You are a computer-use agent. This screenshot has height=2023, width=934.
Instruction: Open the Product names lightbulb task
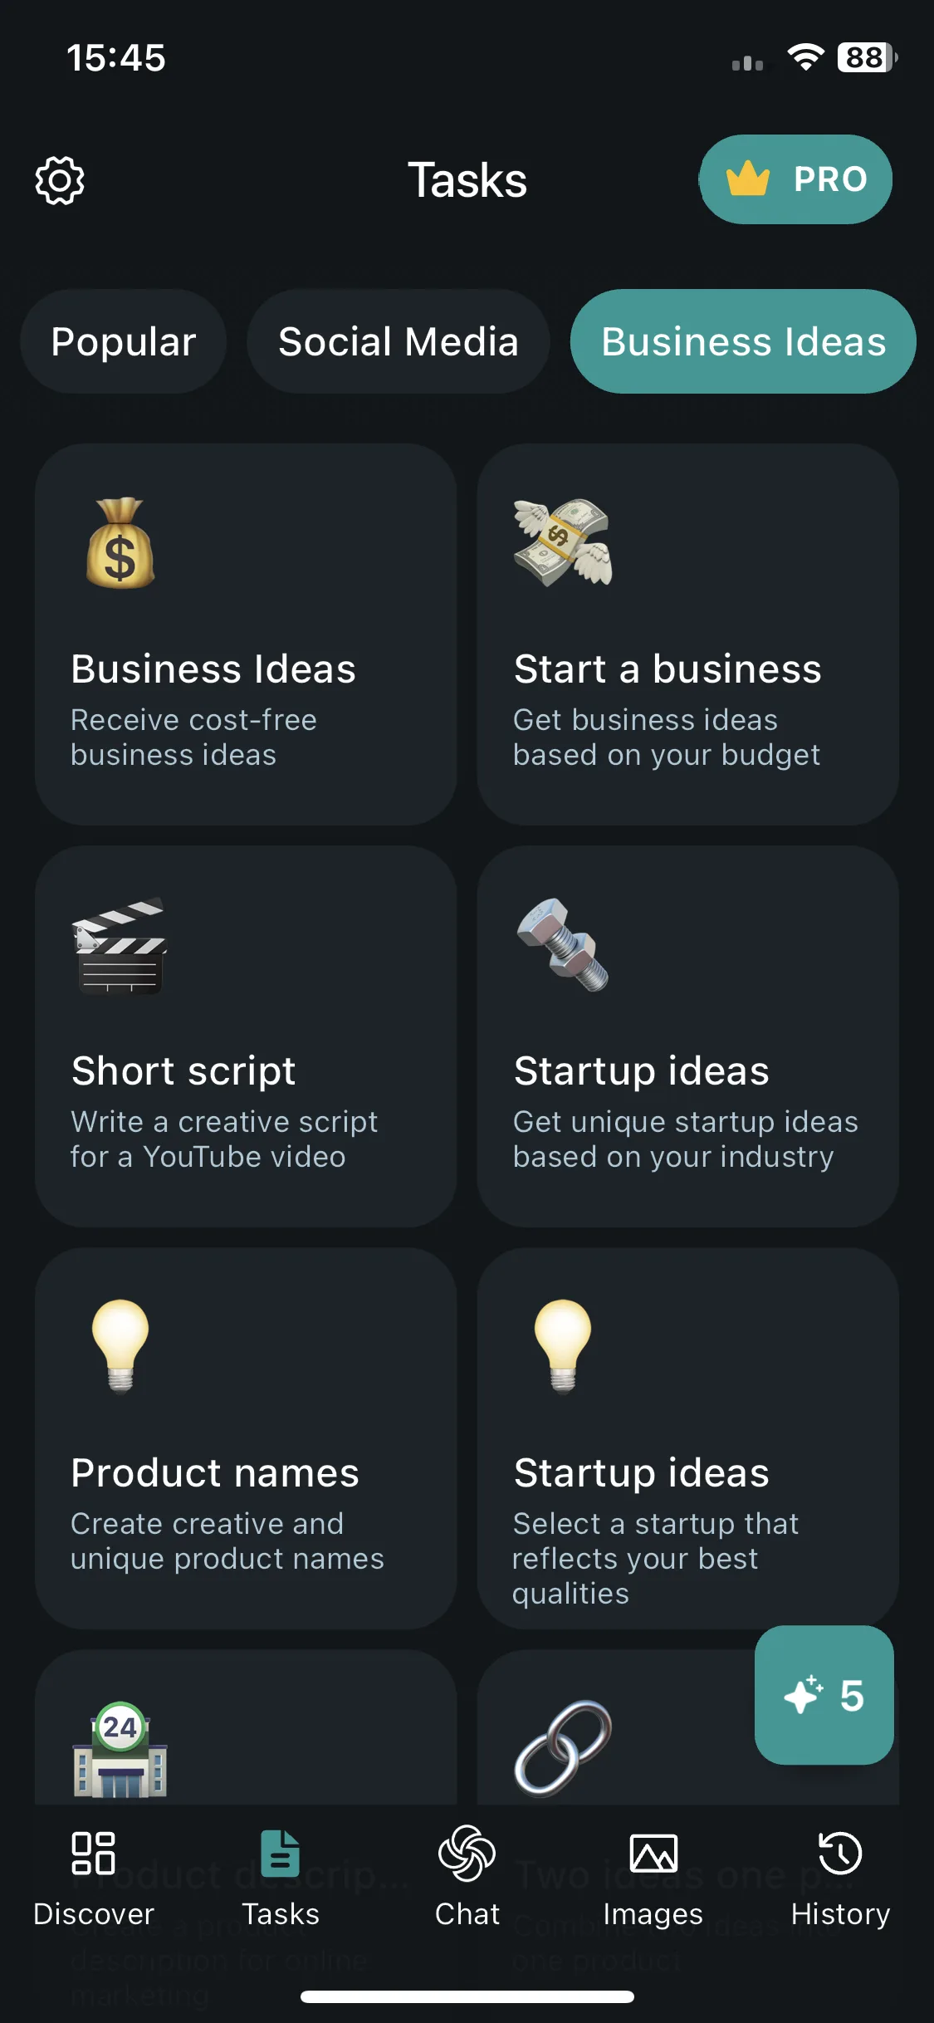(x=246, y=1438)
